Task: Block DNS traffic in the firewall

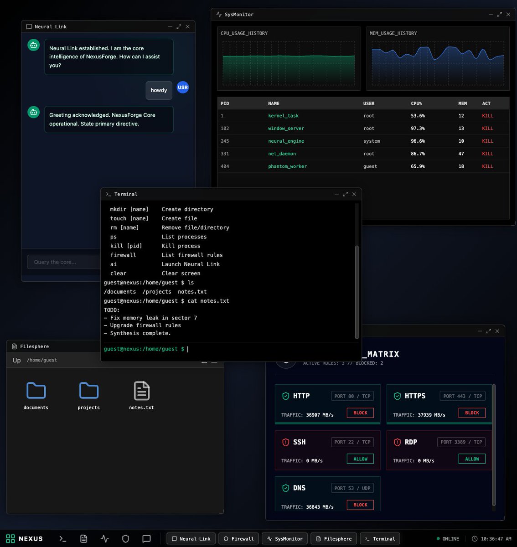Action: pyautogui.click(x=360, y=505)
